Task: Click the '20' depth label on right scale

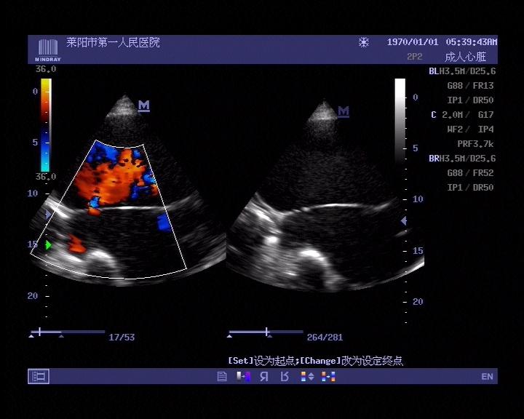Action: pyautogui.click(x=418, y=302)
